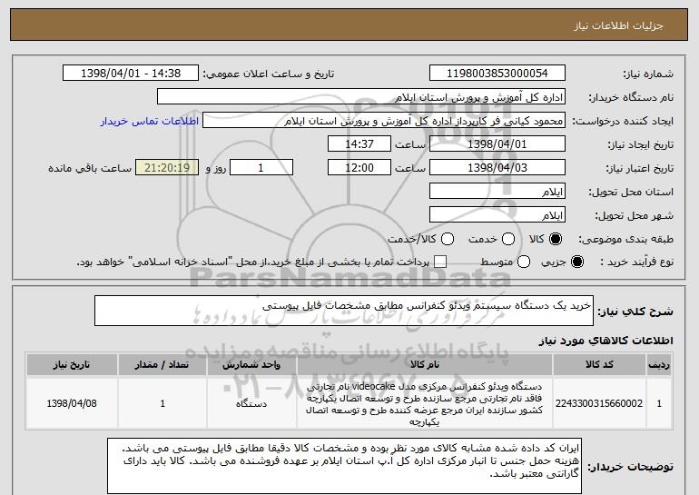Click the توضیحات خریدار label
This screenshot has height=495, width=699.
[x=630, y=467]
